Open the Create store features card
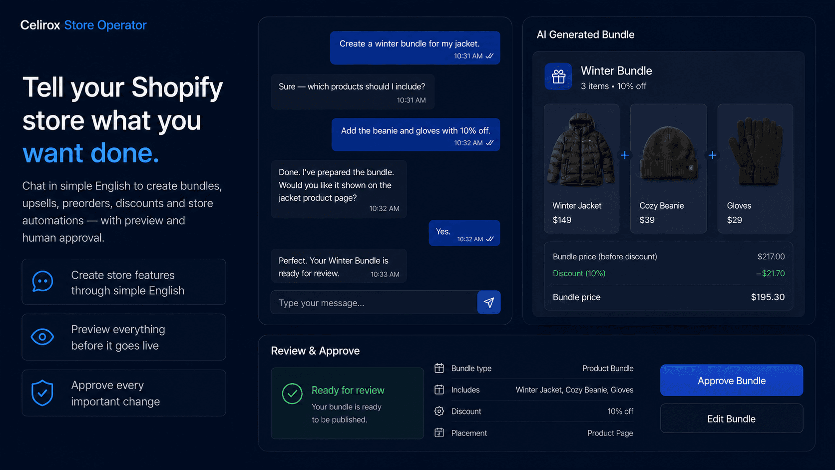This screenshot has height=470, width=835. (x=124, y=282)
